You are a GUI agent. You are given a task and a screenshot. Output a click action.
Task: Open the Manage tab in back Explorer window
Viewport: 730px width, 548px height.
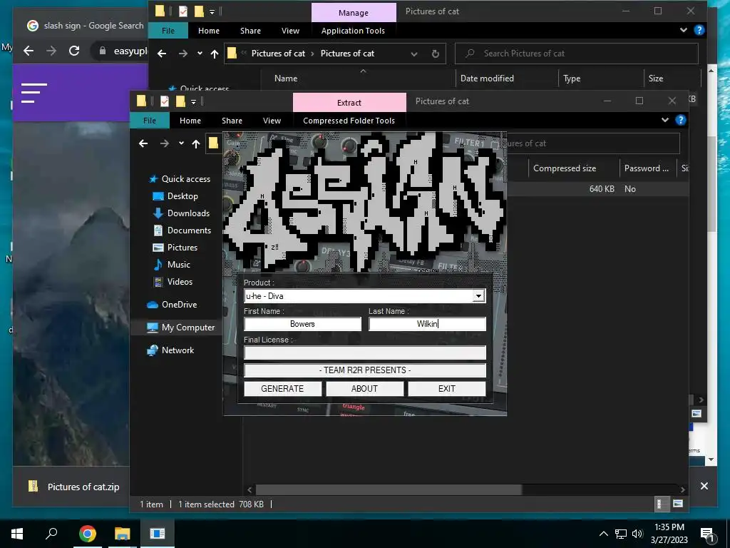click(x=354, y=13)
